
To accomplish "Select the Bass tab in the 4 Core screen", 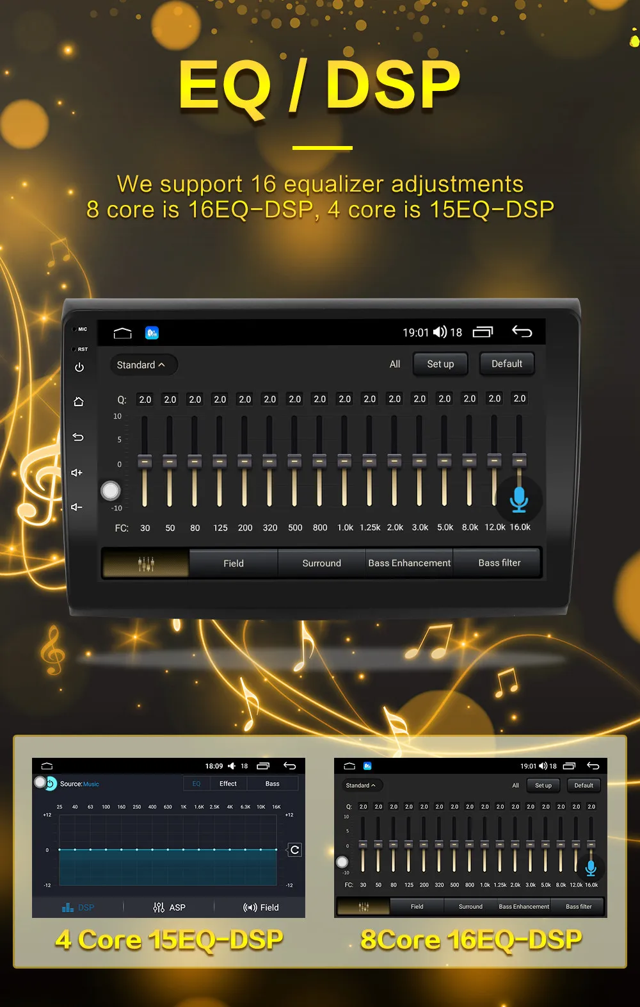I will tap(273, 784).
